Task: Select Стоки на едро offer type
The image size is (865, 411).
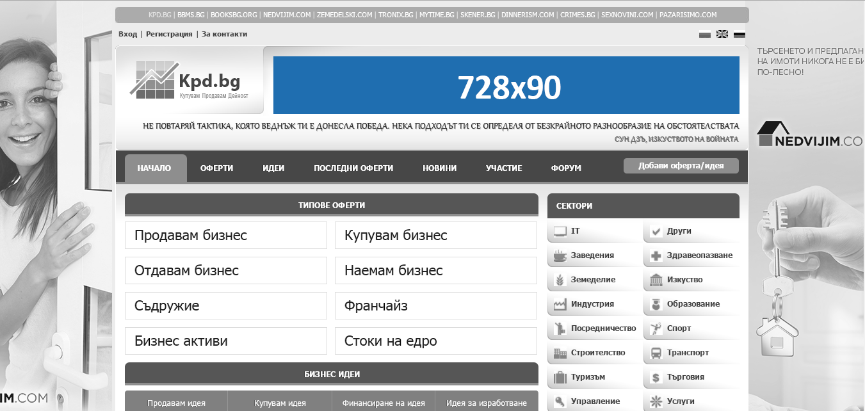Action: (x=436, y=341)
